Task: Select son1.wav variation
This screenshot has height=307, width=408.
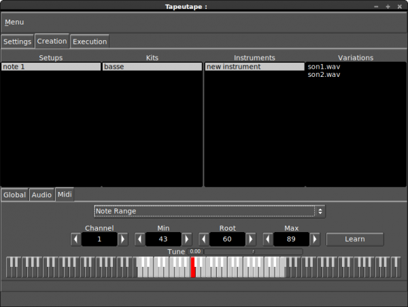Action: (324, 67)
